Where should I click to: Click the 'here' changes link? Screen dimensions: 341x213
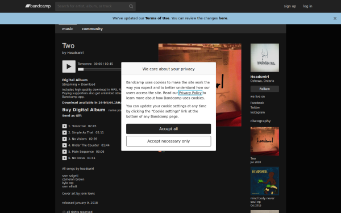click(x=223, y=18)
